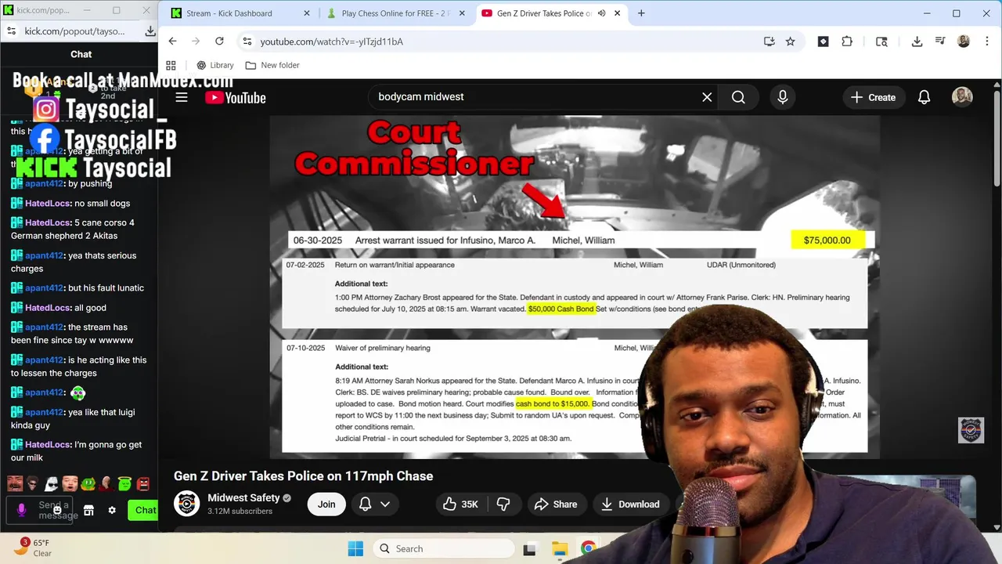Expand notification bell dropdown arrow
1002x564 pixels.
385,504
